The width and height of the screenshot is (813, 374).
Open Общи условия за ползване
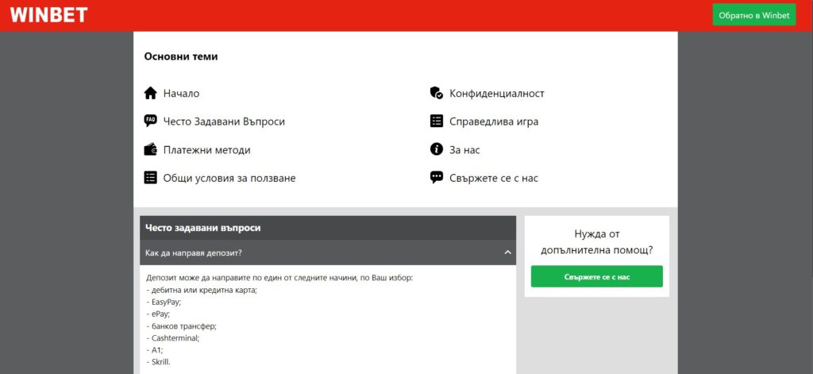(x=229, y=179)
